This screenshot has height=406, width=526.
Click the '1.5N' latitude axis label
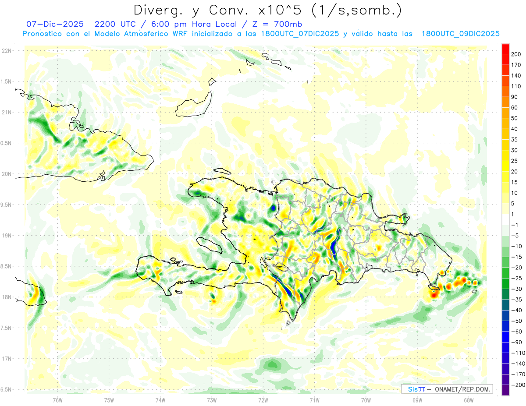(x=7, y=81)
